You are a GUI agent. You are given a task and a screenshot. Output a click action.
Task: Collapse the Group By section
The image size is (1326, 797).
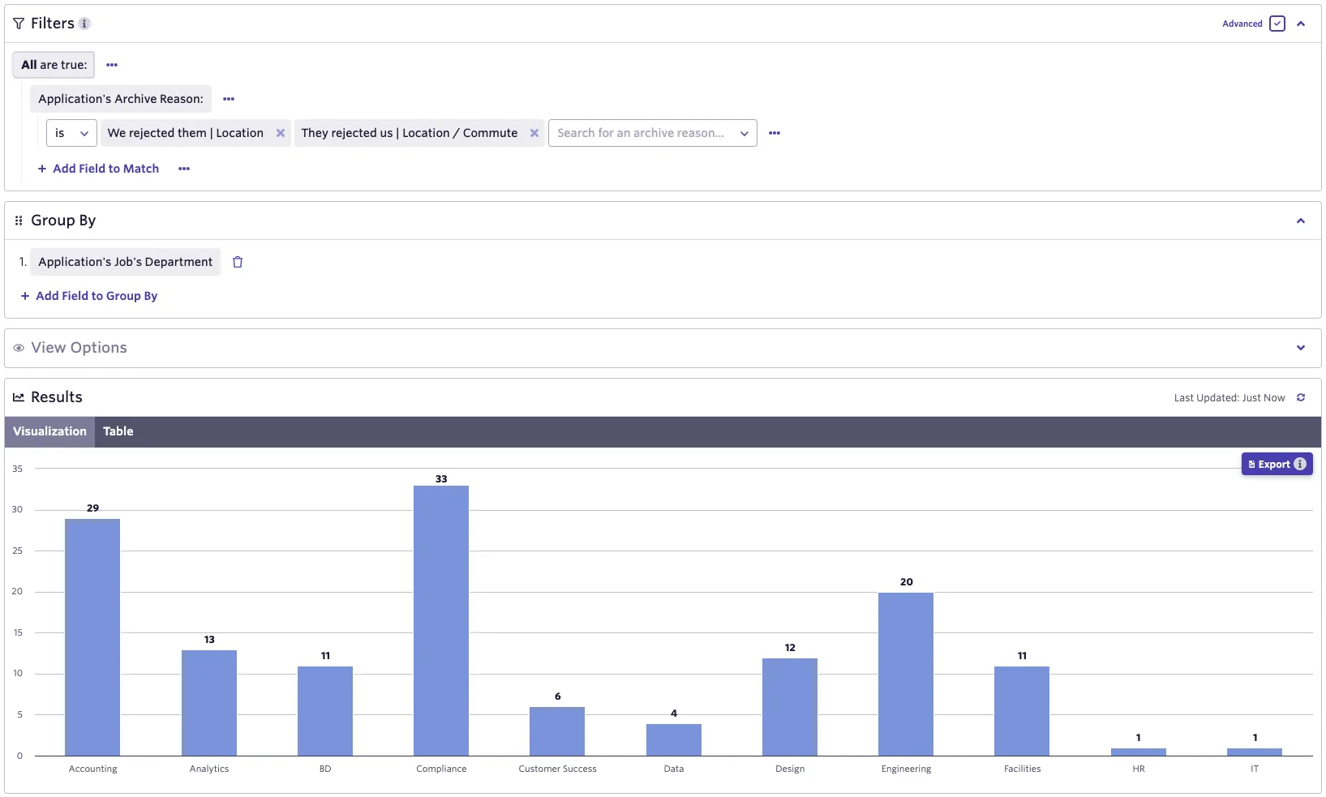tap(1301, 221)
